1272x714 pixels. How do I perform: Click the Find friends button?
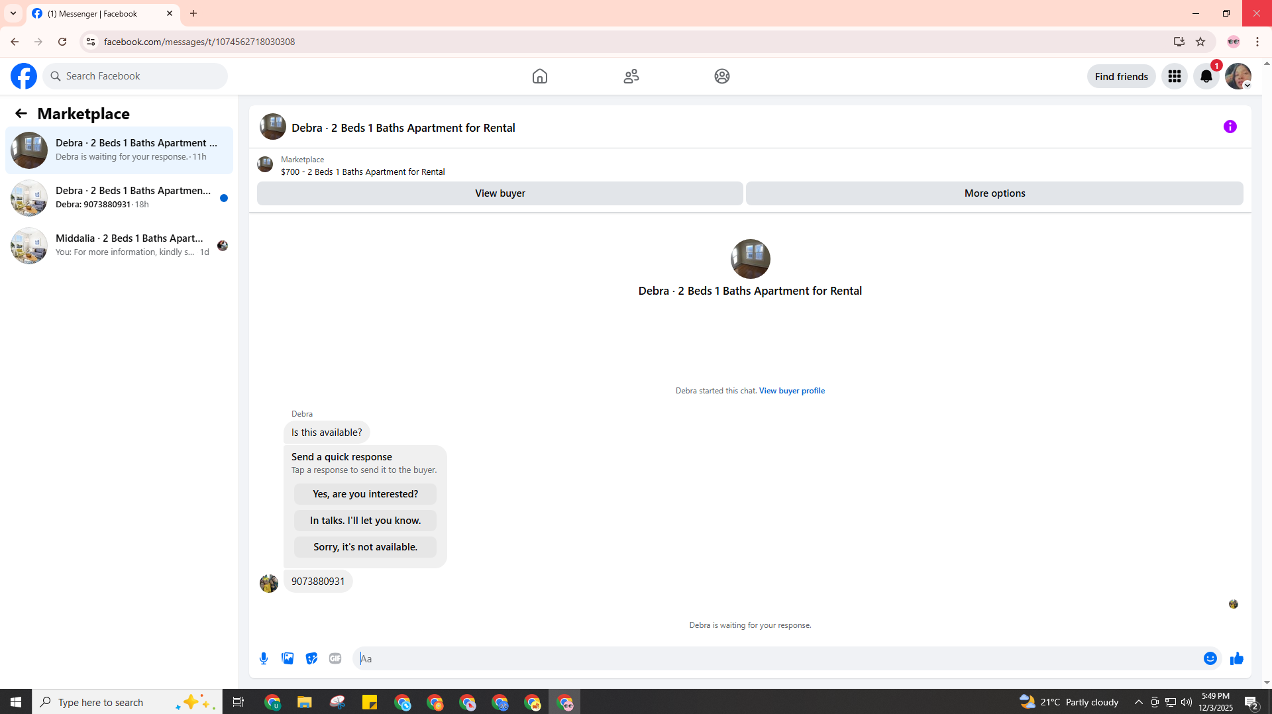pos(1122,76)
